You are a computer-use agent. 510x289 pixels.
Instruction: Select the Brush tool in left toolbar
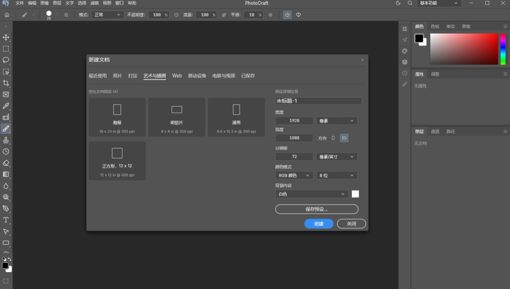point(6,128)
